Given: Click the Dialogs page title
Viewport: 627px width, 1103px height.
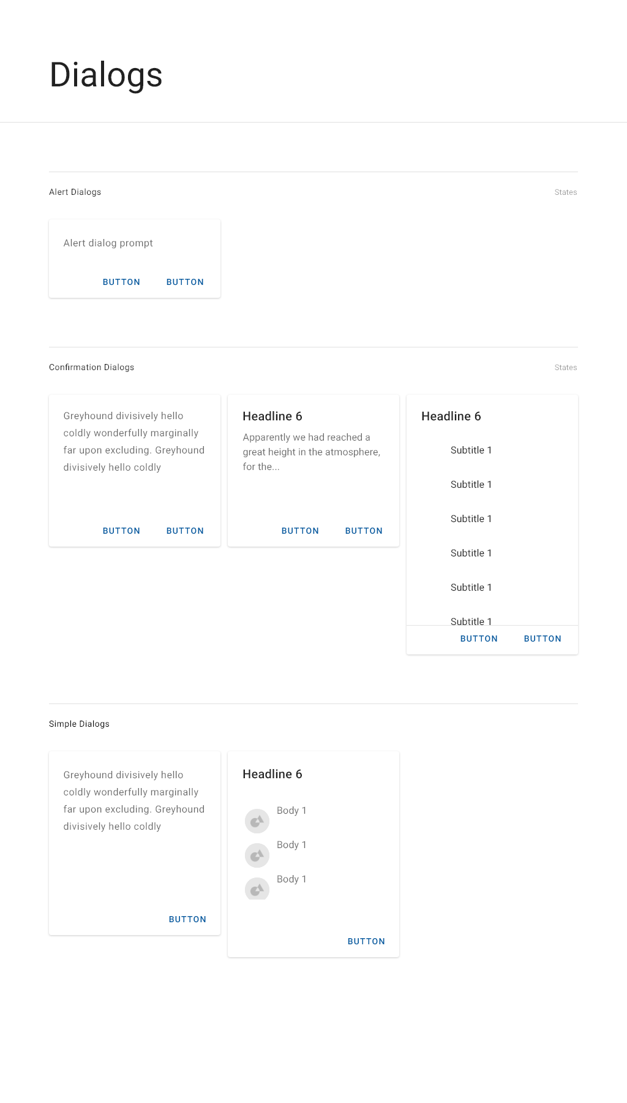Looking at the screenshot, I should [106, 75].
